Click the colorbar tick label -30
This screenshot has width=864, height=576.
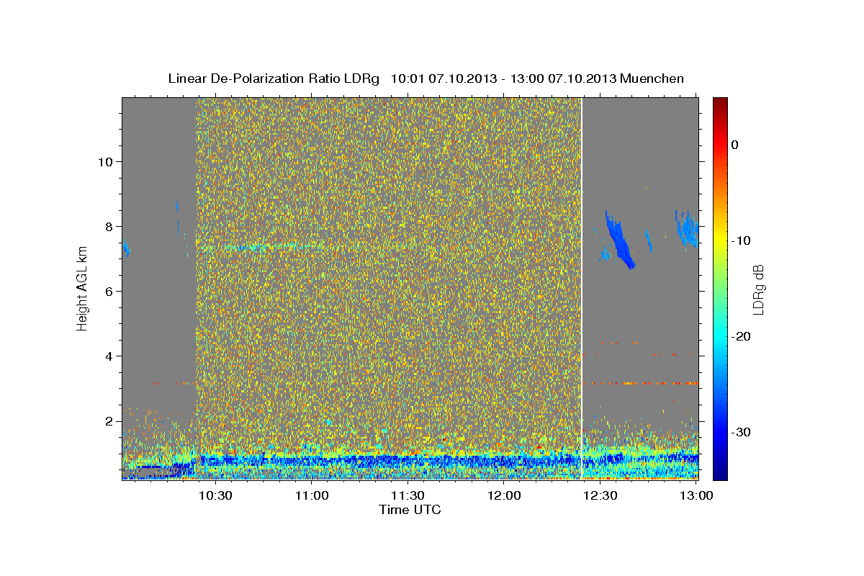tap(741, 432)
